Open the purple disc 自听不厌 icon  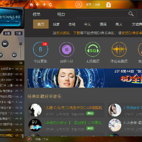[x=67, y=49]
